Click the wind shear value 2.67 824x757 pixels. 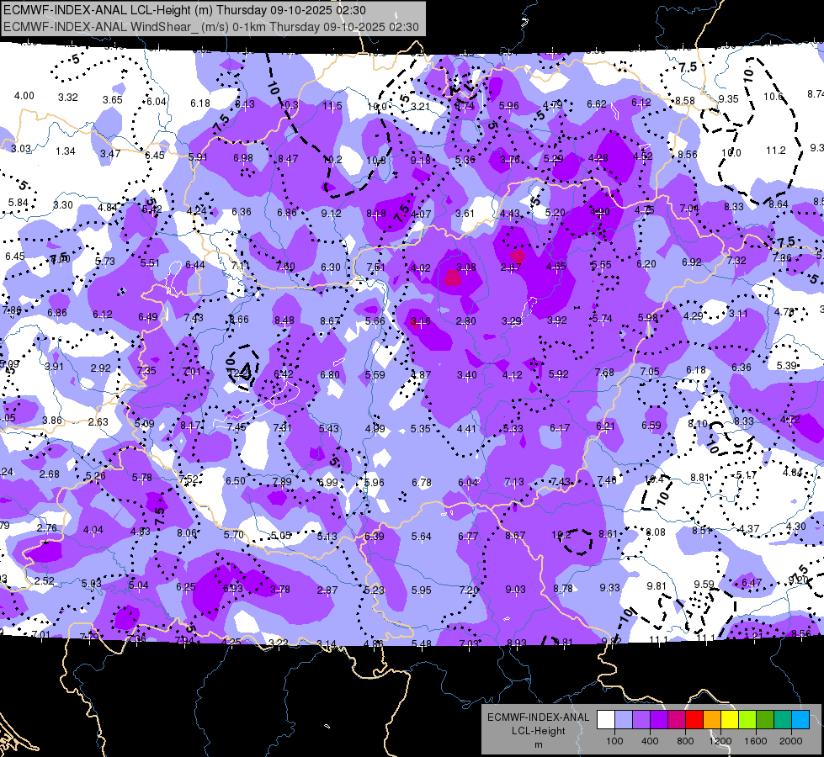coord(510,267)
